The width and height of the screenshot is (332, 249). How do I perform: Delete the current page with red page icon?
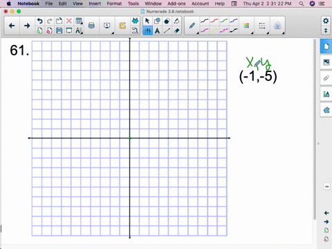pos(49,30)
